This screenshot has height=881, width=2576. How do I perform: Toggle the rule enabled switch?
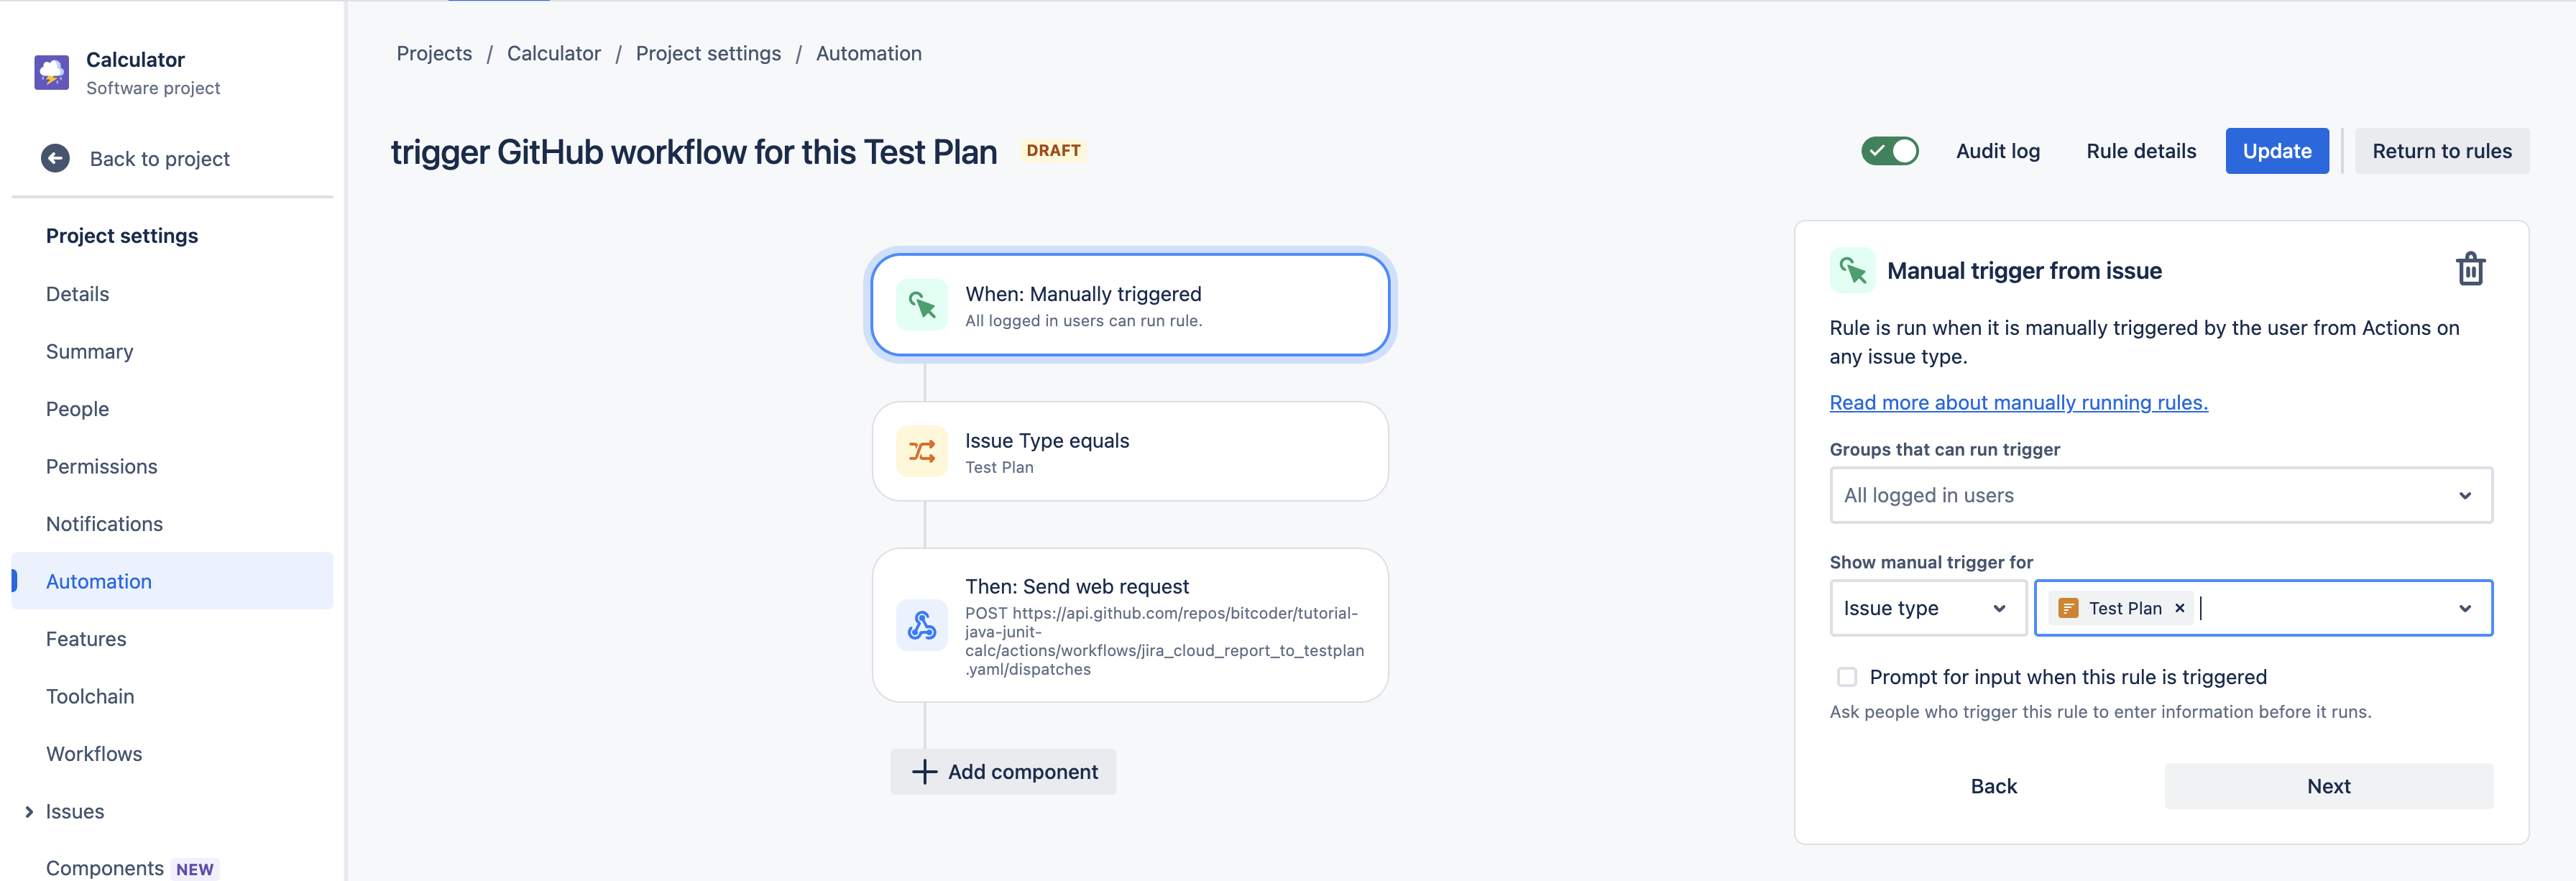1889,151
